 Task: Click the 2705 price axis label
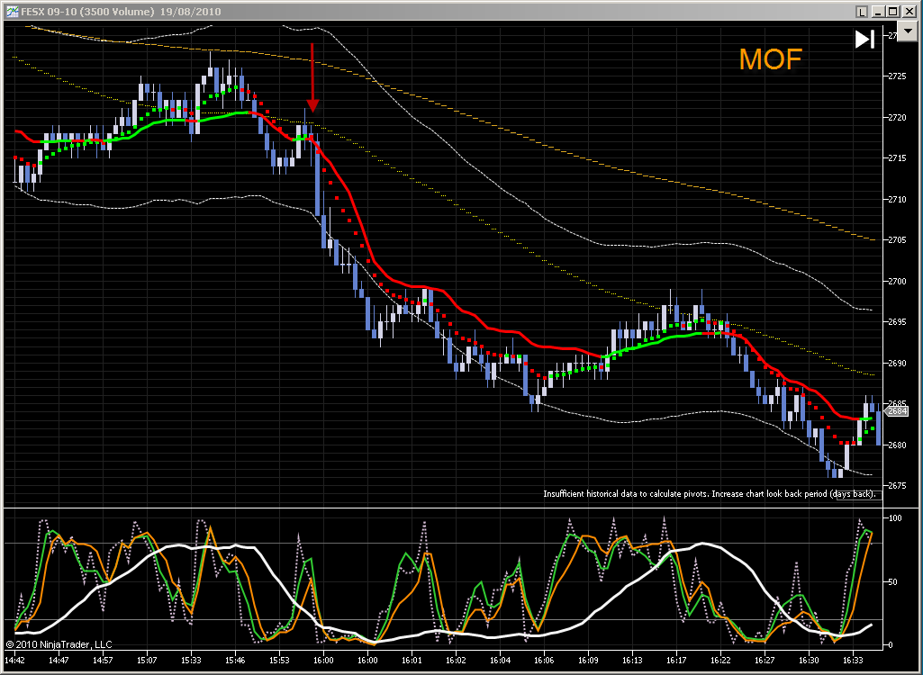coord(897,240)
